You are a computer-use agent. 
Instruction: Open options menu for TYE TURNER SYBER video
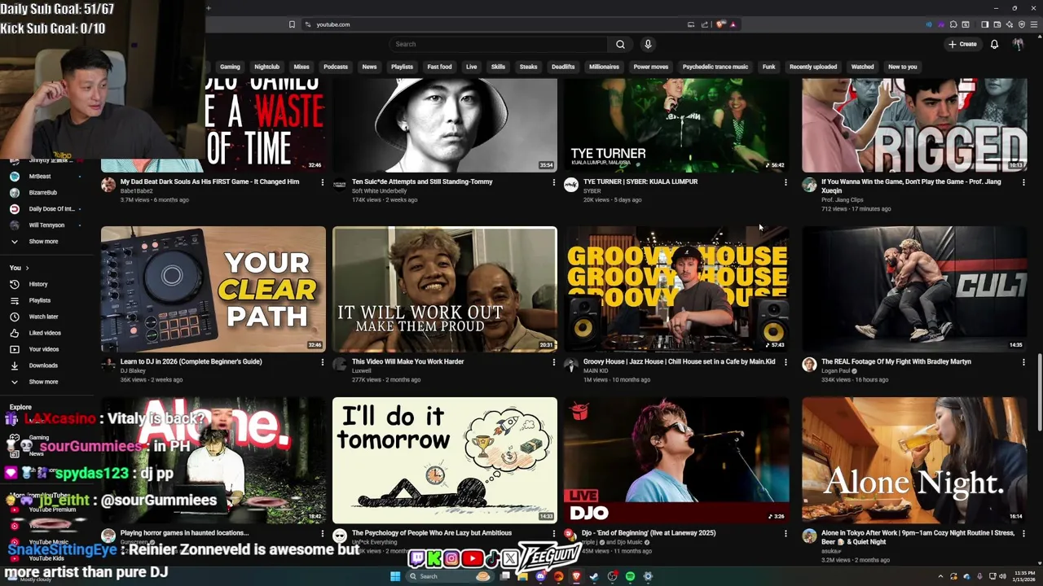click(x=786, y=182)
